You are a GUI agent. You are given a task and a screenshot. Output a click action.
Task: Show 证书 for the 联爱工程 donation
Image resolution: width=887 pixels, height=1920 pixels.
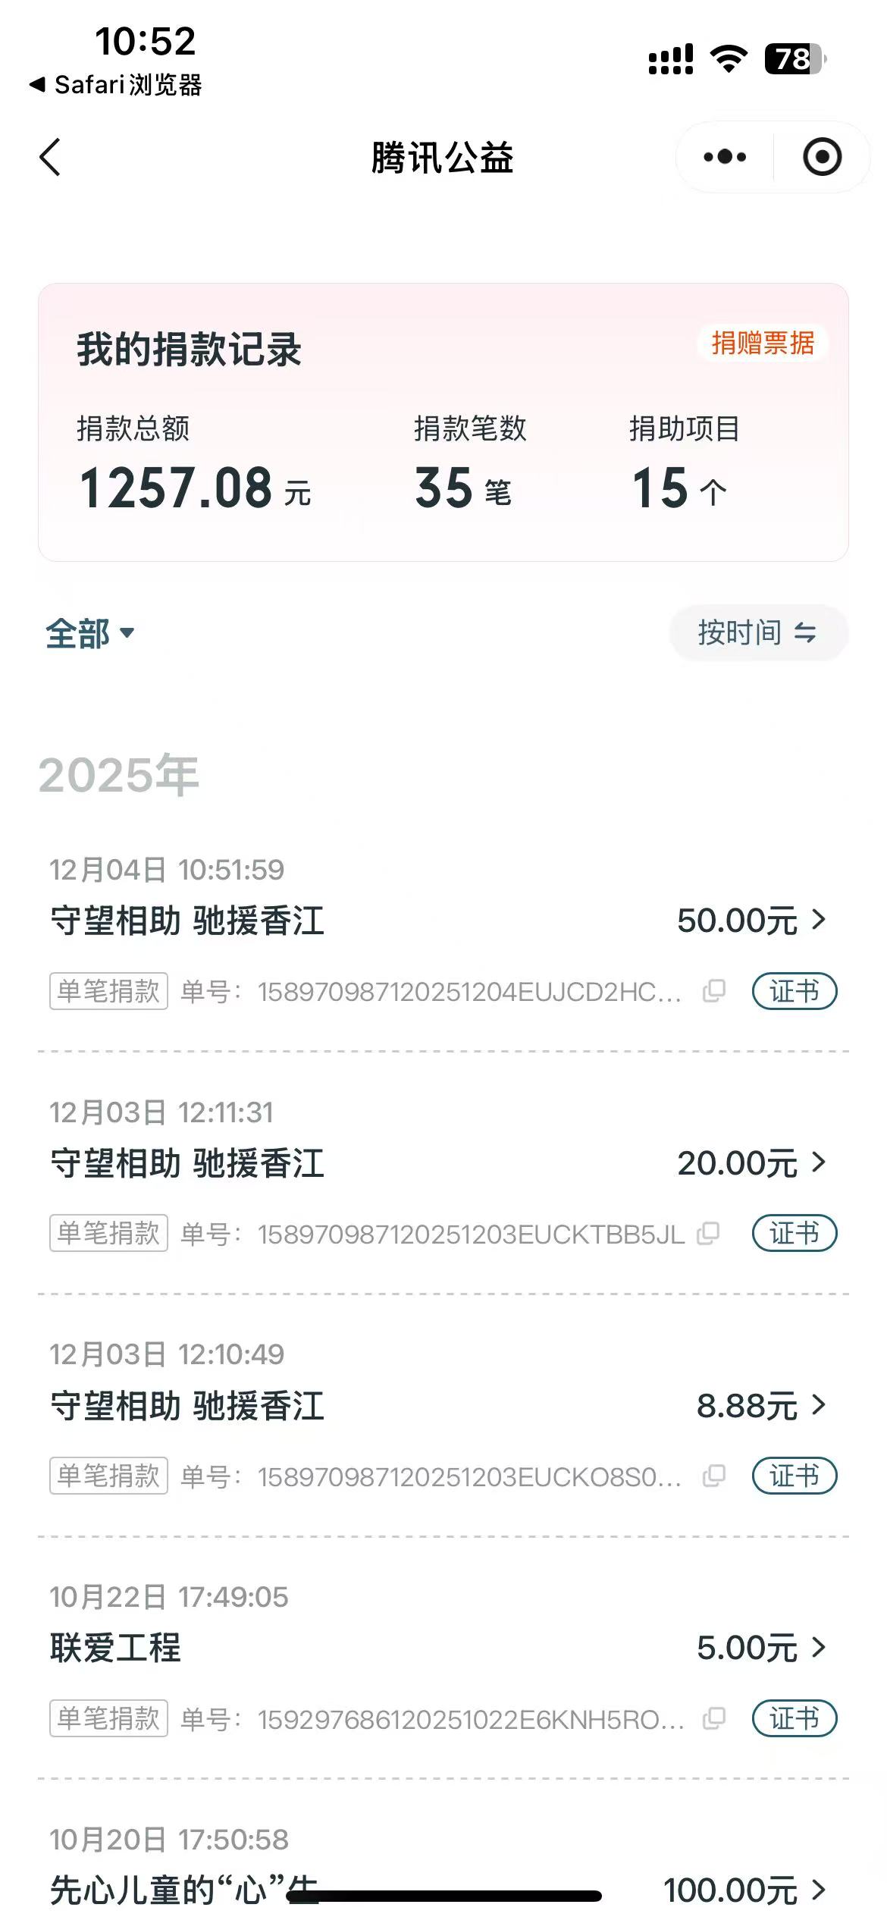pyautogui.click(x=794, y=1718)
